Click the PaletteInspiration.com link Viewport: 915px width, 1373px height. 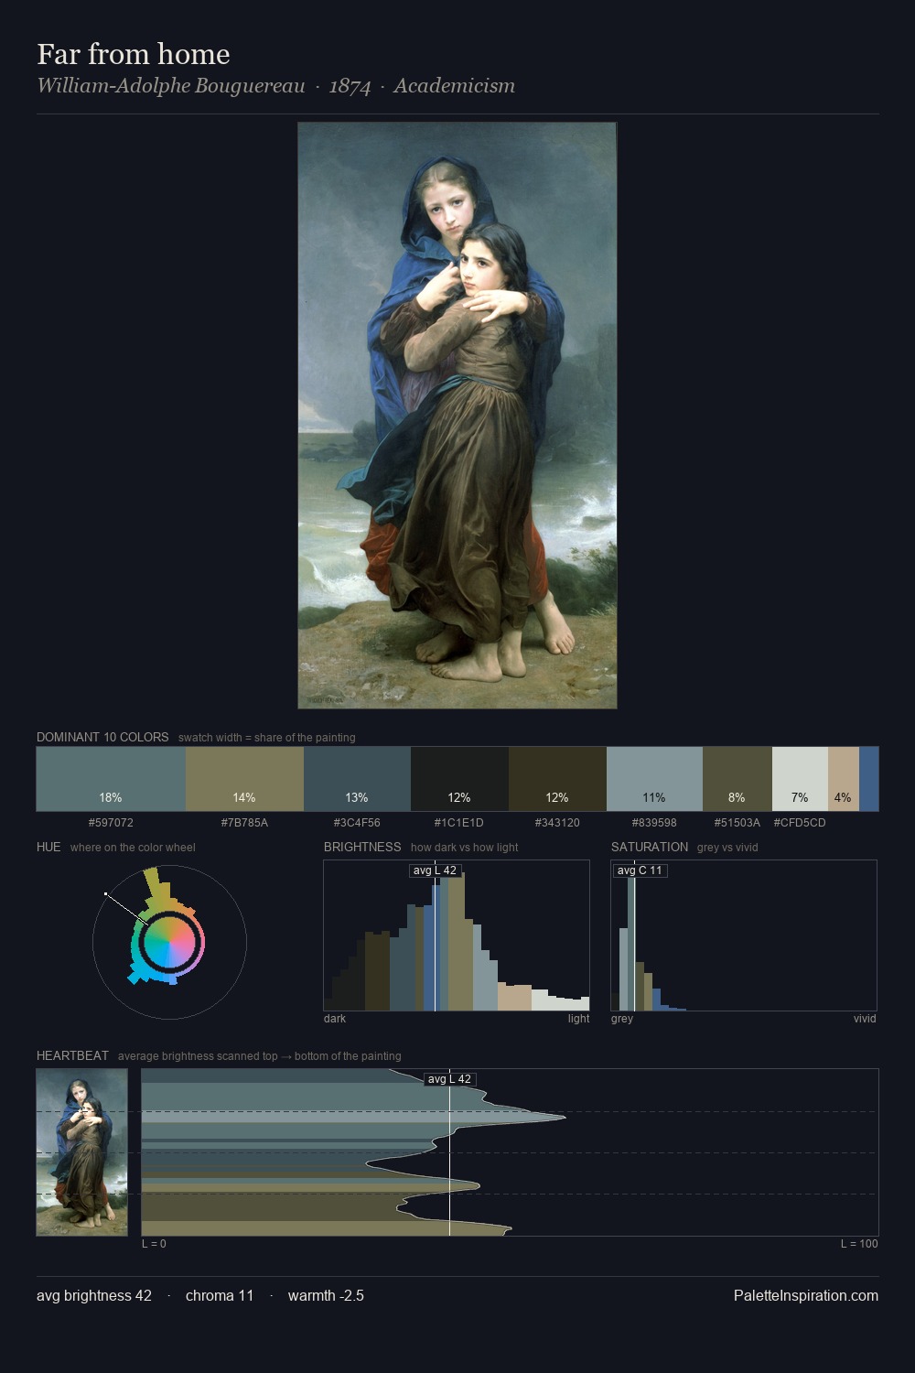point(806,1295)
